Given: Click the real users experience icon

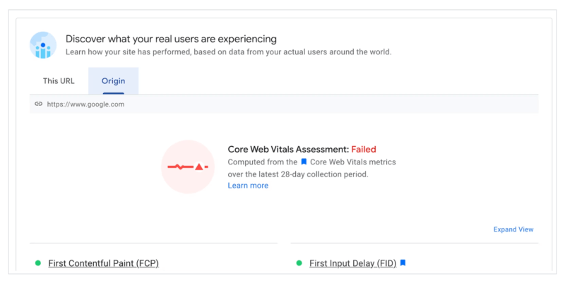Looking at the screenshot, I should (43, 44).
